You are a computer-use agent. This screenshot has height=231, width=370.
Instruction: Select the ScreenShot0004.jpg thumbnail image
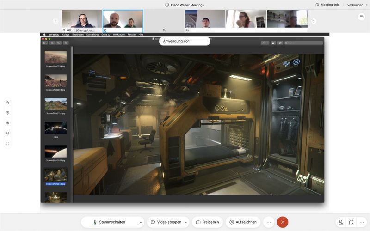click(55, 81)
